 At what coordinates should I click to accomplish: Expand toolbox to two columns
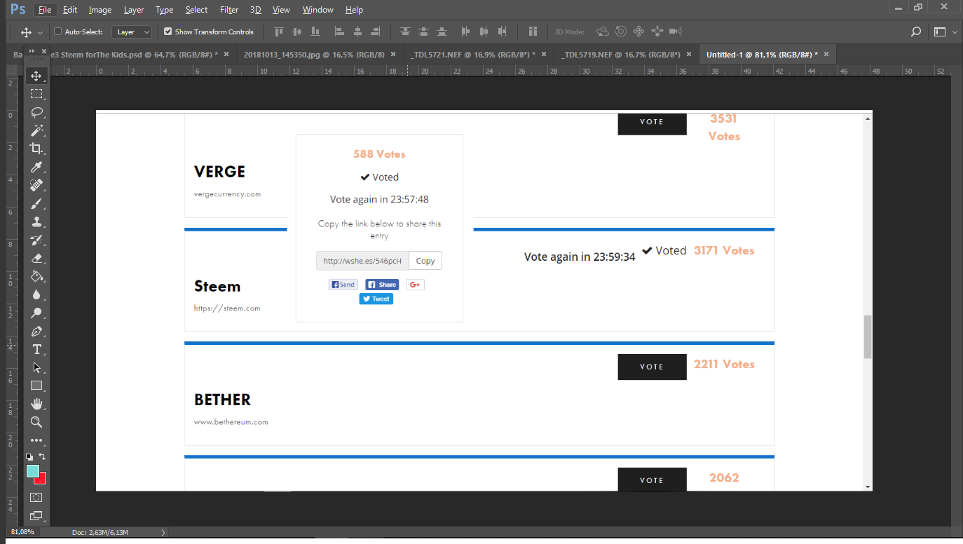point(31,51)
